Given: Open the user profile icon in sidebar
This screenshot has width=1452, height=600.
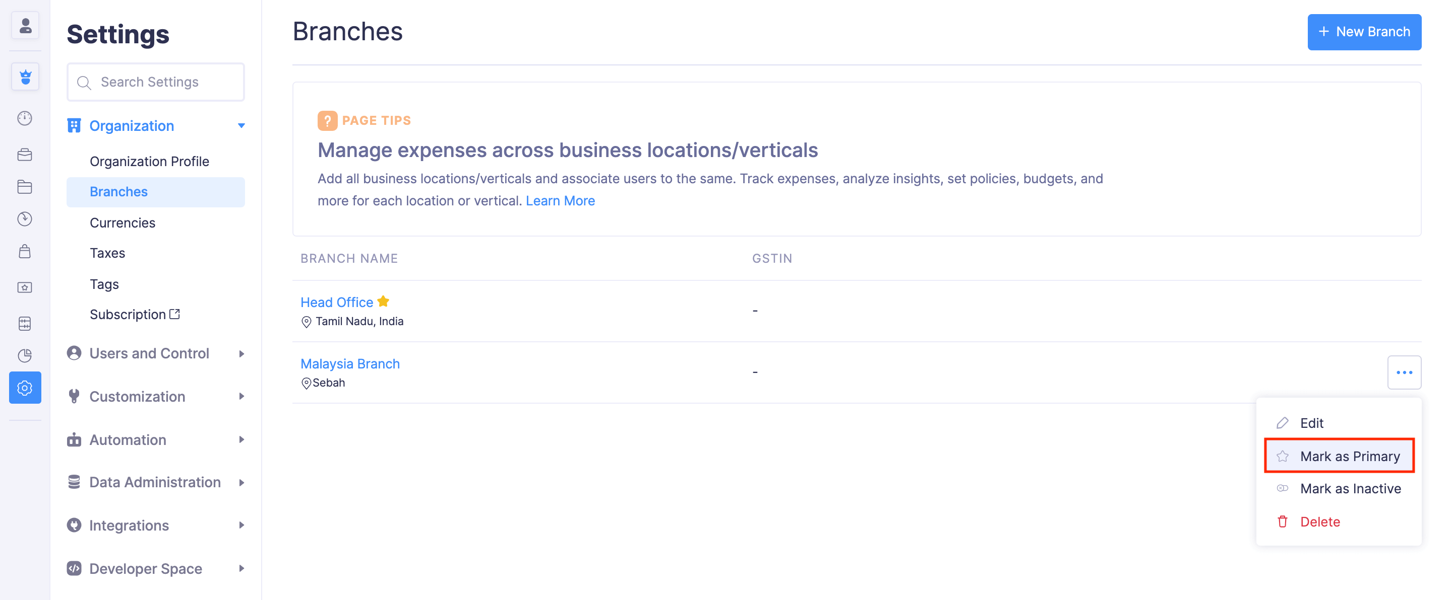Looking at the screenshot, I should [x=25, y=26].
